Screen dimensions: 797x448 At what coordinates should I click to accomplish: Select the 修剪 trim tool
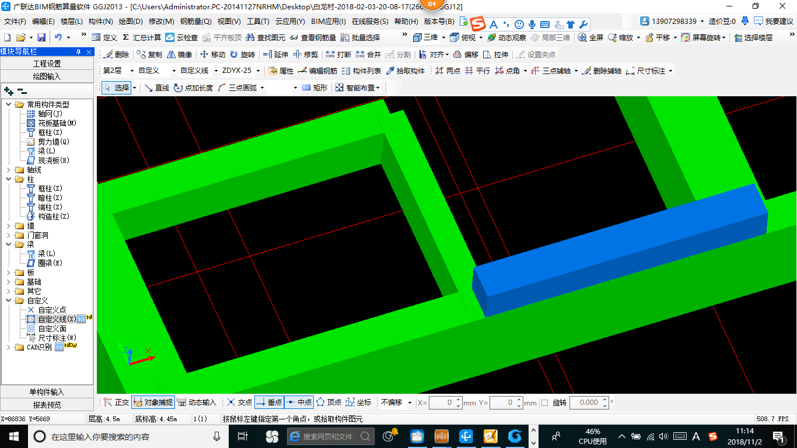tap(305, 54)
